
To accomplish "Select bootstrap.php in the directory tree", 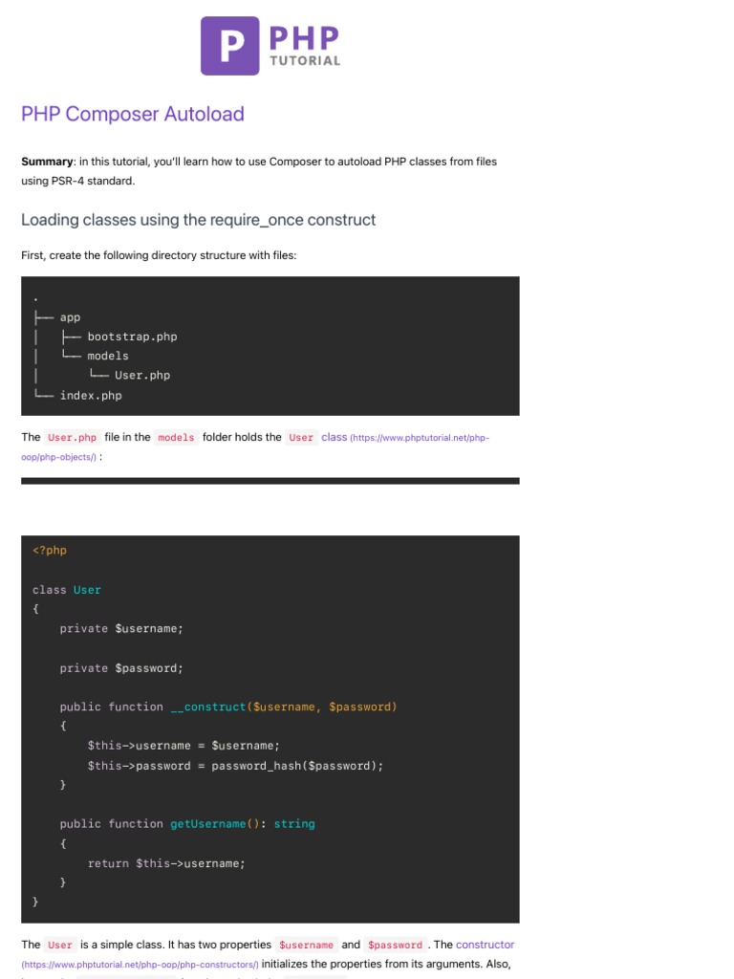I will pyautogui.click(x=132, y=337).
